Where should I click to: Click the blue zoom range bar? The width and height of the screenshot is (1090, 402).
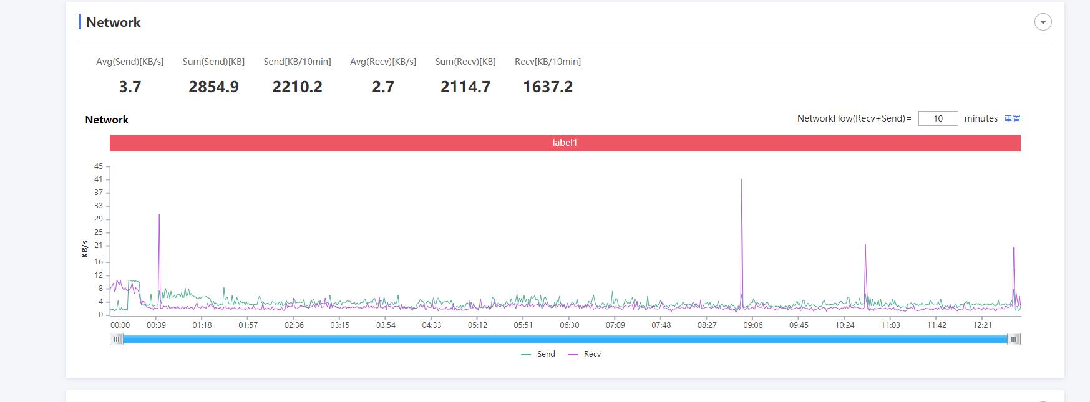pyautogui.click(x=565, y=339)
